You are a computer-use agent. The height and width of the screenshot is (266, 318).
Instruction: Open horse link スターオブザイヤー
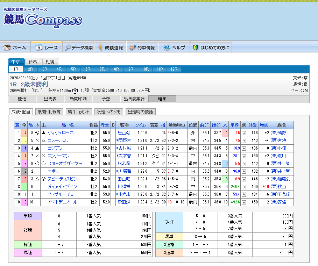[65, 164]
